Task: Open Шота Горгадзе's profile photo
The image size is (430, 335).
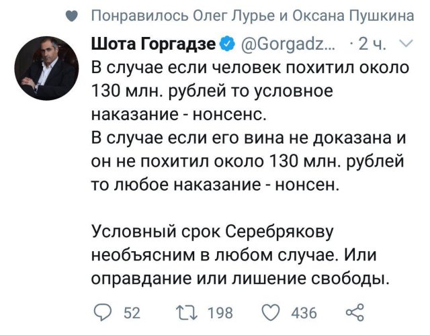Action: 46,68
